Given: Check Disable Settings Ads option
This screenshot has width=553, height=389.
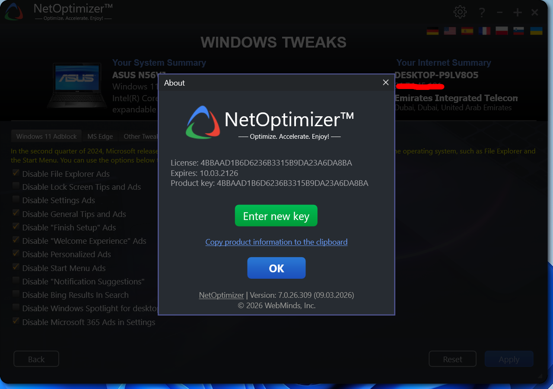Looking at the screenshot, I should click(16, 200).
